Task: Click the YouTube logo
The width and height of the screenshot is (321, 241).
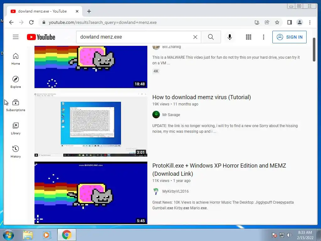Action: tap(41, 37)
